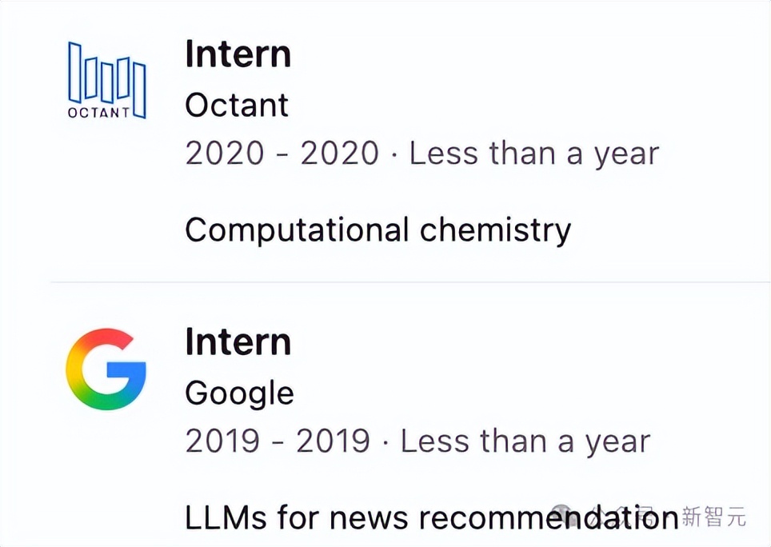Click the colorful Google G logo

pyautogui.click(x=106, y=369)
